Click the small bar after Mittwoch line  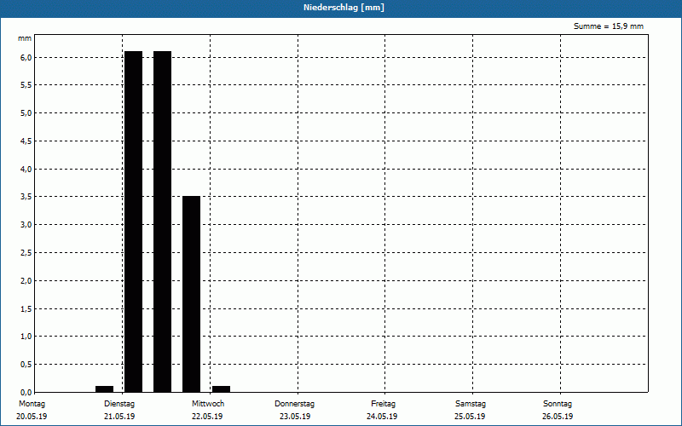(x=221, y=389)
